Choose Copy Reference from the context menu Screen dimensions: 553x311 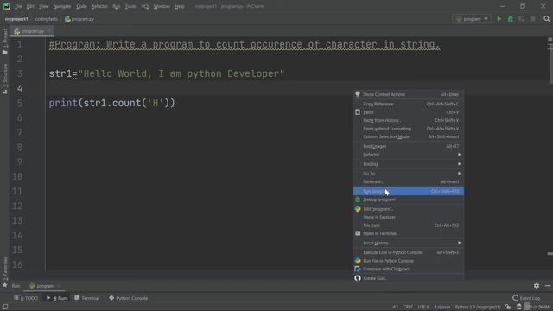coord(409,104)
